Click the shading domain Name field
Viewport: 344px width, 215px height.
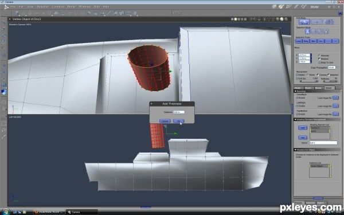click(x=323, y=143)
